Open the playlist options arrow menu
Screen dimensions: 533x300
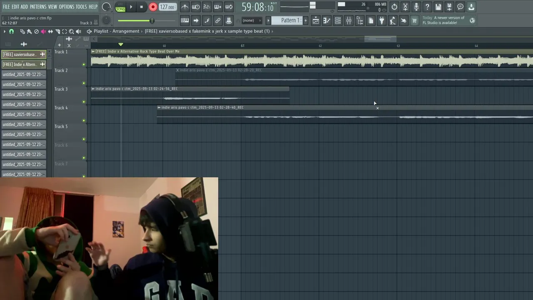[4, 31]
